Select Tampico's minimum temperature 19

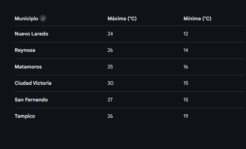(x=186, y=116)
